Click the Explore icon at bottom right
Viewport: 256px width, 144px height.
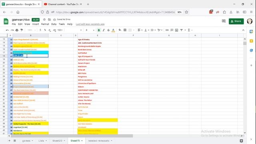point(242,141)
